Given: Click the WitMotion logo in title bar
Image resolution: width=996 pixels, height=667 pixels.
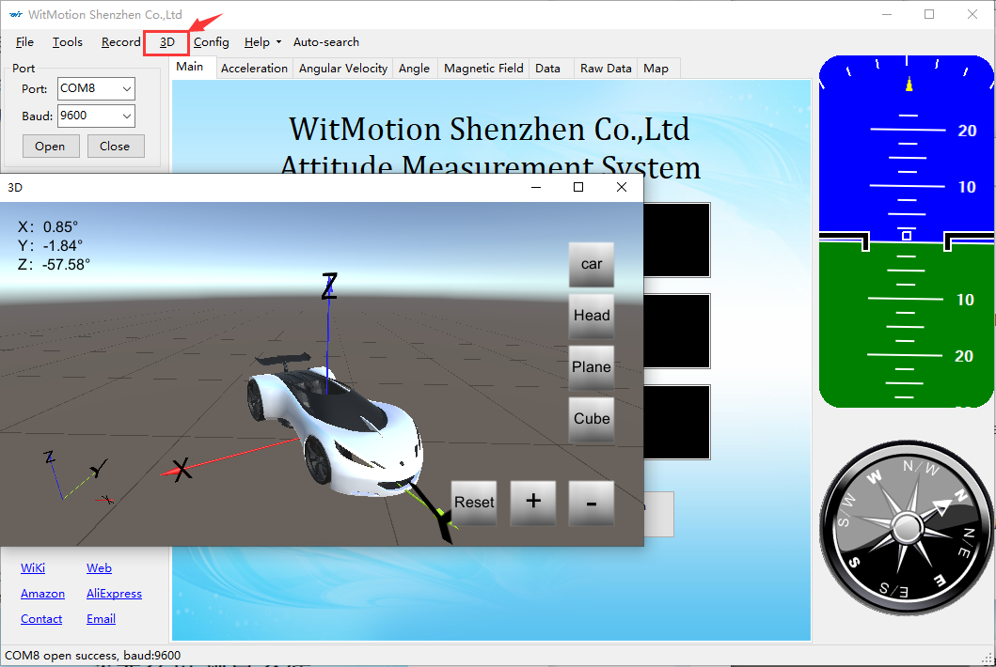Looking at the screenshot, I should point(16,14).
